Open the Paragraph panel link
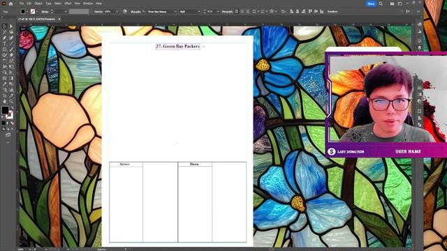The width and height of the screenshot is (447, 251). (227, 12)
